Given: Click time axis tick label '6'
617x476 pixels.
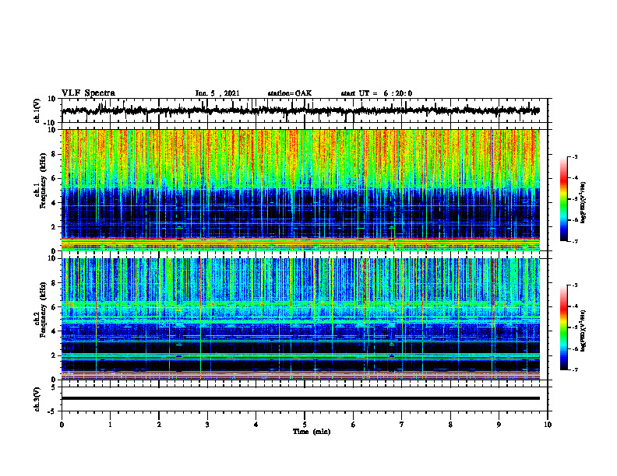Looking at the screenshot, I should (x=354, y=425).
